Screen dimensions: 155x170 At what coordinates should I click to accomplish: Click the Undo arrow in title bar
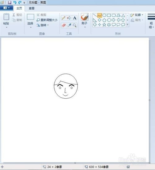[x=15, y=2]
